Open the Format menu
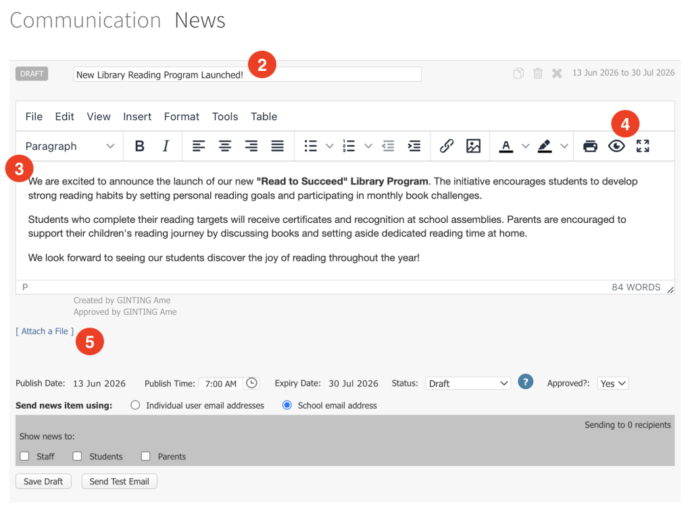 click(x=181, y=116)
